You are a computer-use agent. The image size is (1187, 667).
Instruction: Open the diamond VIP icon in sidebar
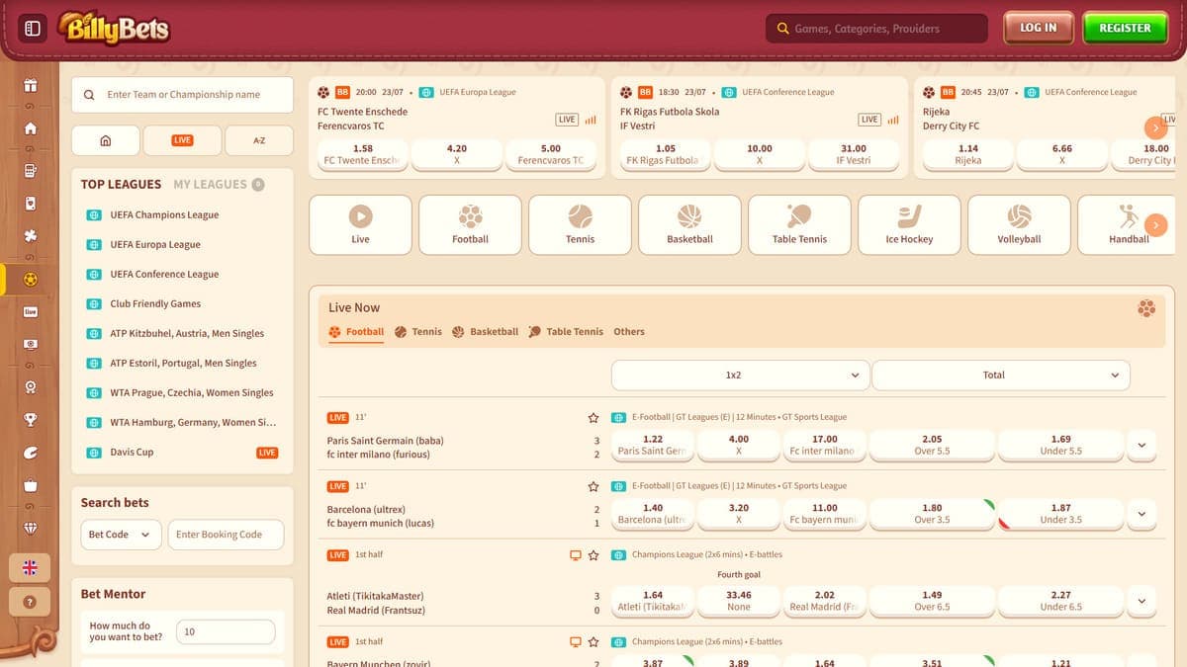(x=31, y=527)
